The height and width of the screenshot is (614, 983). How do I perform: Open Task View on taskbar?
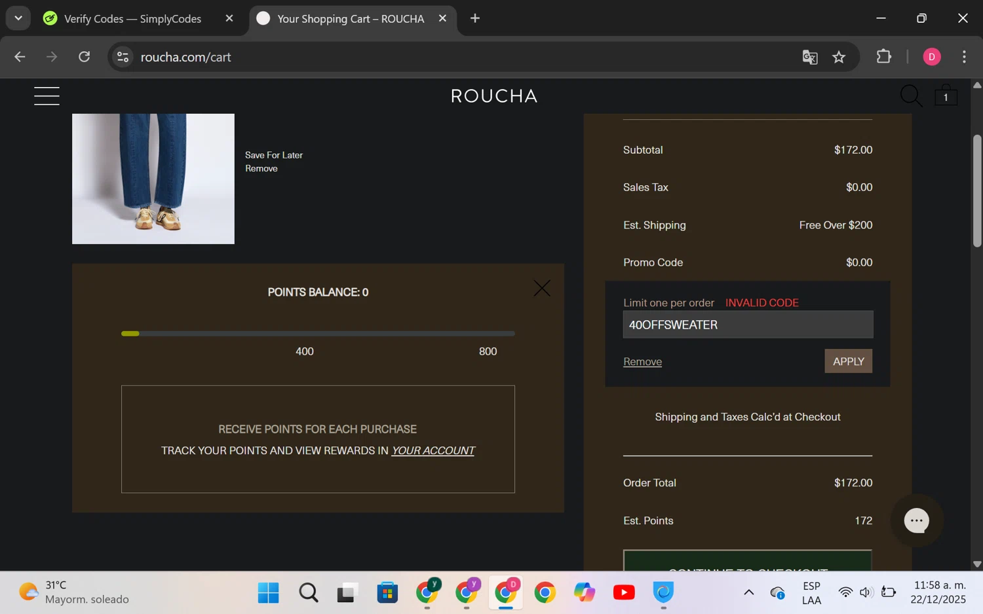coord(347,593)
